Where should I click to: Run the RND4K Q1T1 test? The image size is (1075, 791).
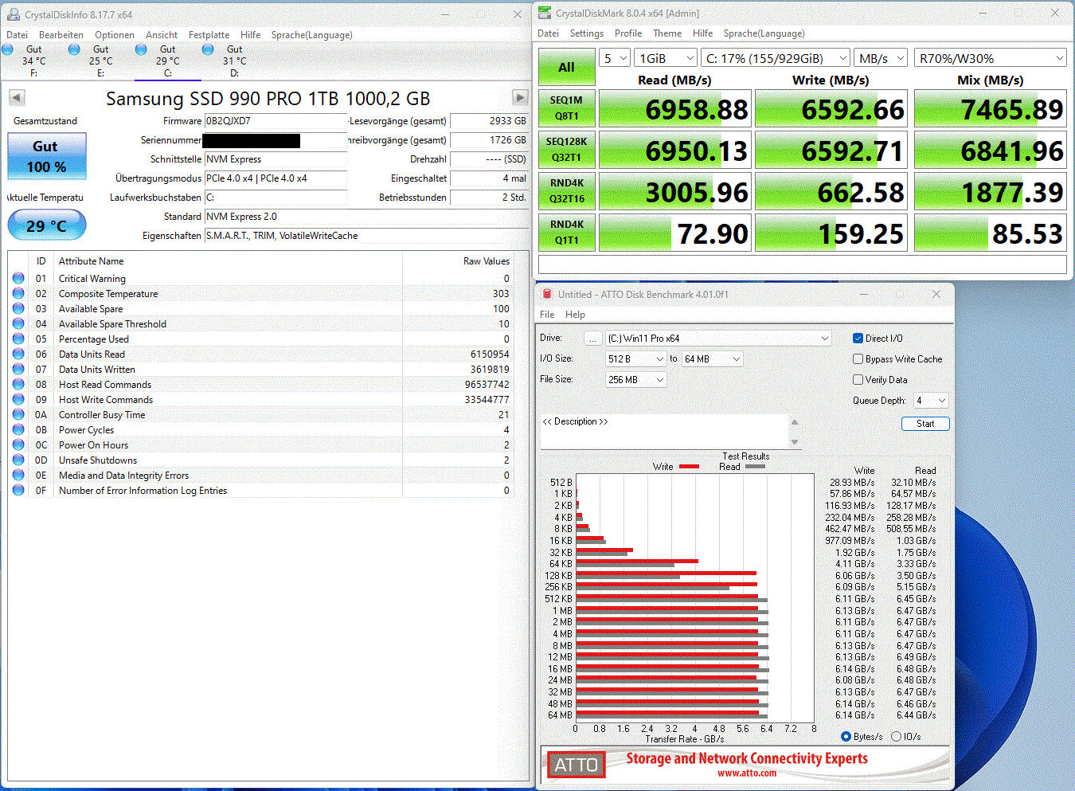point(566,233)
